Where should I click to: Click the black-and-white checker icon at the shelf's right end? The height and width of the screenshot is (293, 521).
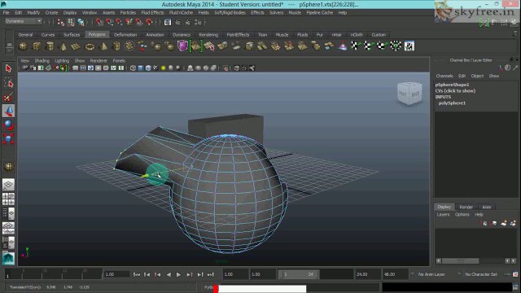[x=409, y=46]
